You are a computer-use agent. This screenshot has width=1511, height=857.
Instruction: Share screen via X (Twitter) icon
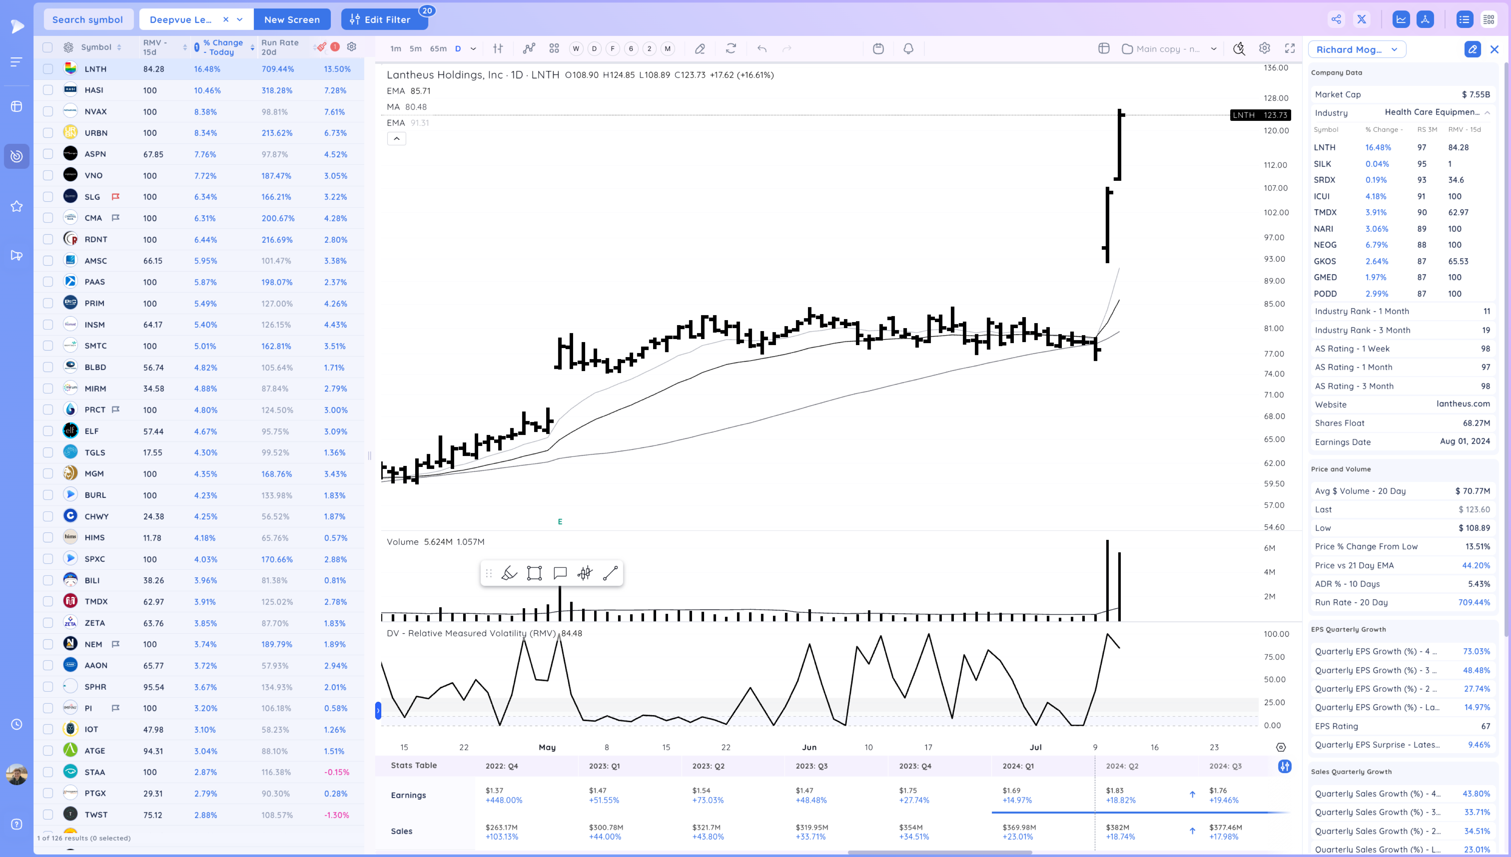coord(1361,19)
